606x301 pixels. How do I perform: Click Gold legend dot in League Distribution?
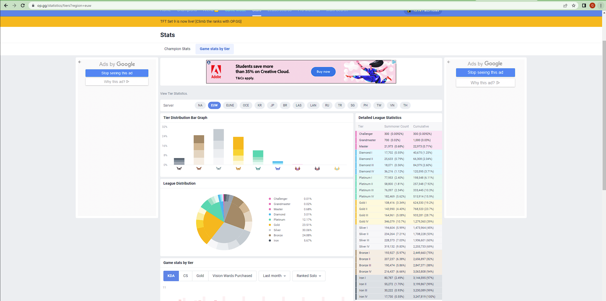270,225
